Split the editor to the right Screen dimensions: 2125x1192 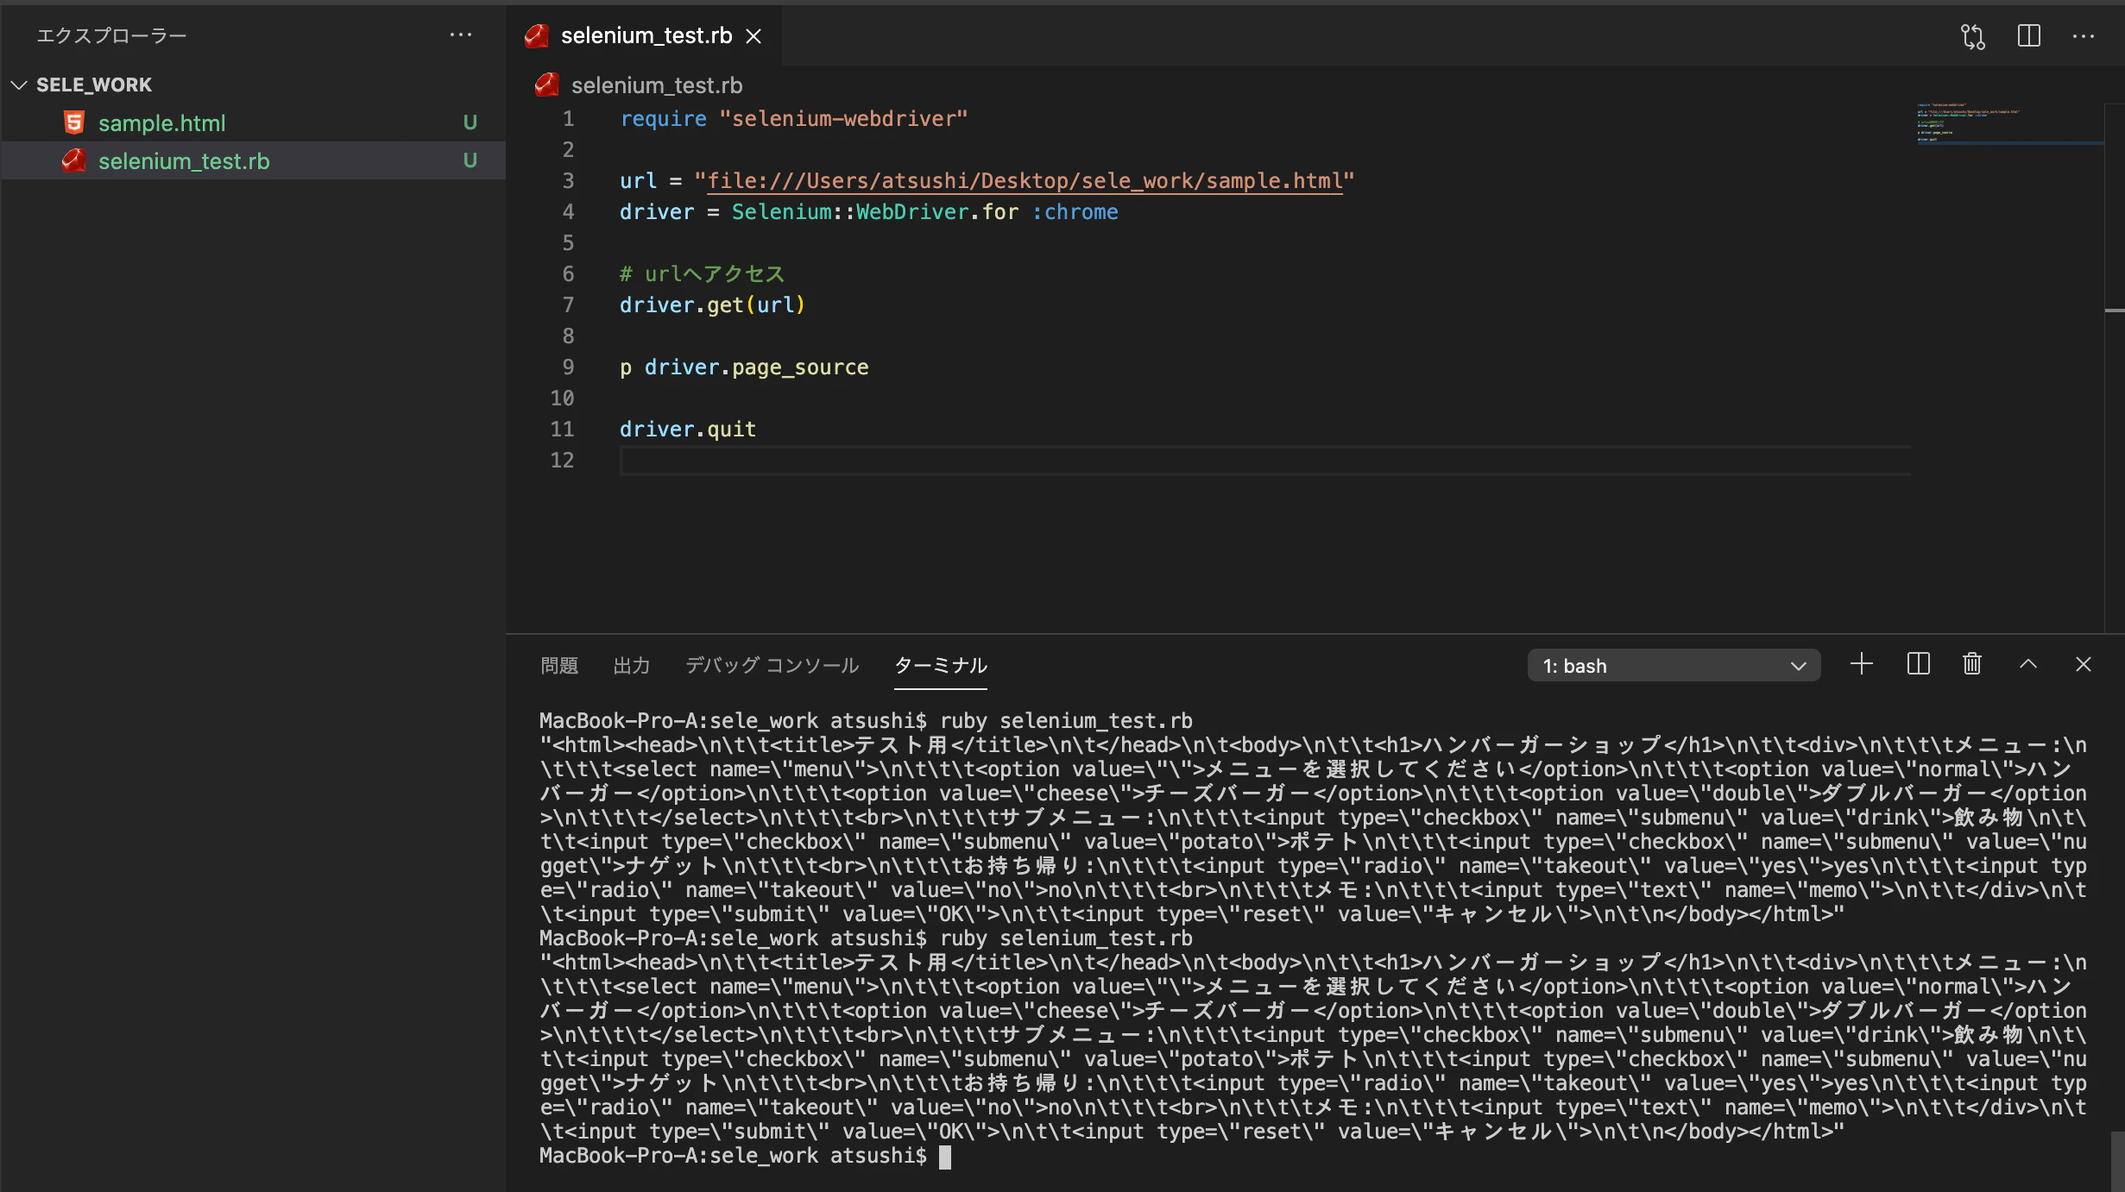click(2029, 36)
